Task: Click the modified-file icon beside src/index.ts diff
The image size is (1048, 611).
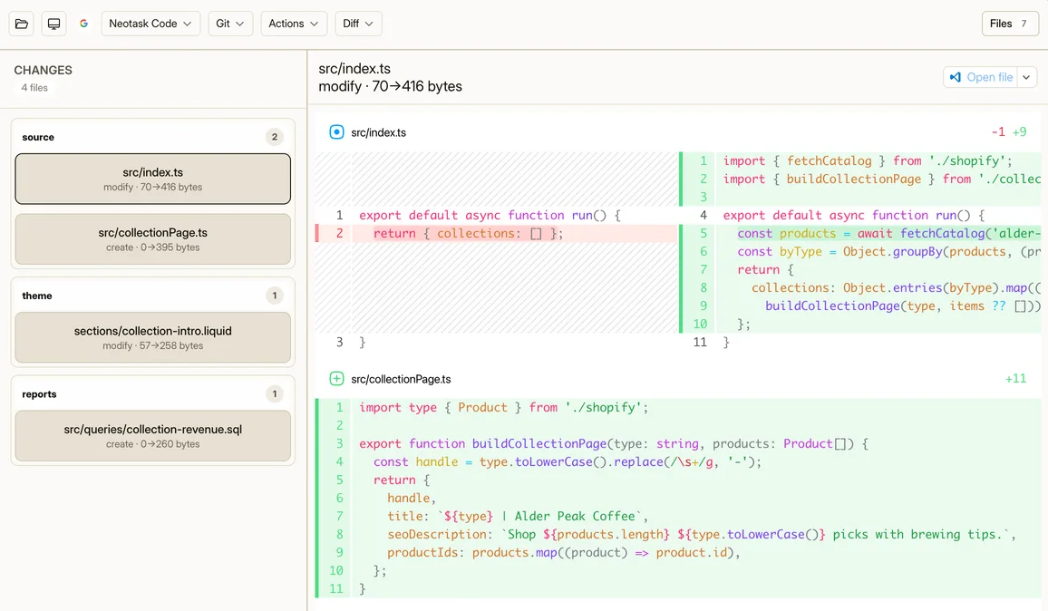Action: [337, 132]
